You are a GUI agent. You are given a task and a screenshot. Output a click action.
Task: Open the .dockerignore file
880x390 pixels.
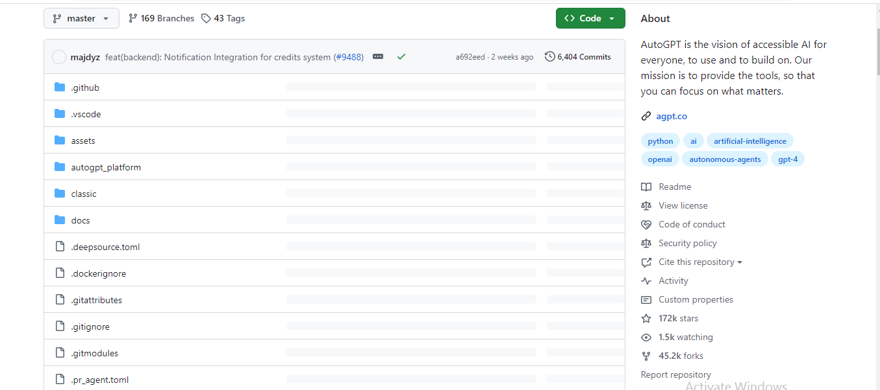click(x=99, y=273)
